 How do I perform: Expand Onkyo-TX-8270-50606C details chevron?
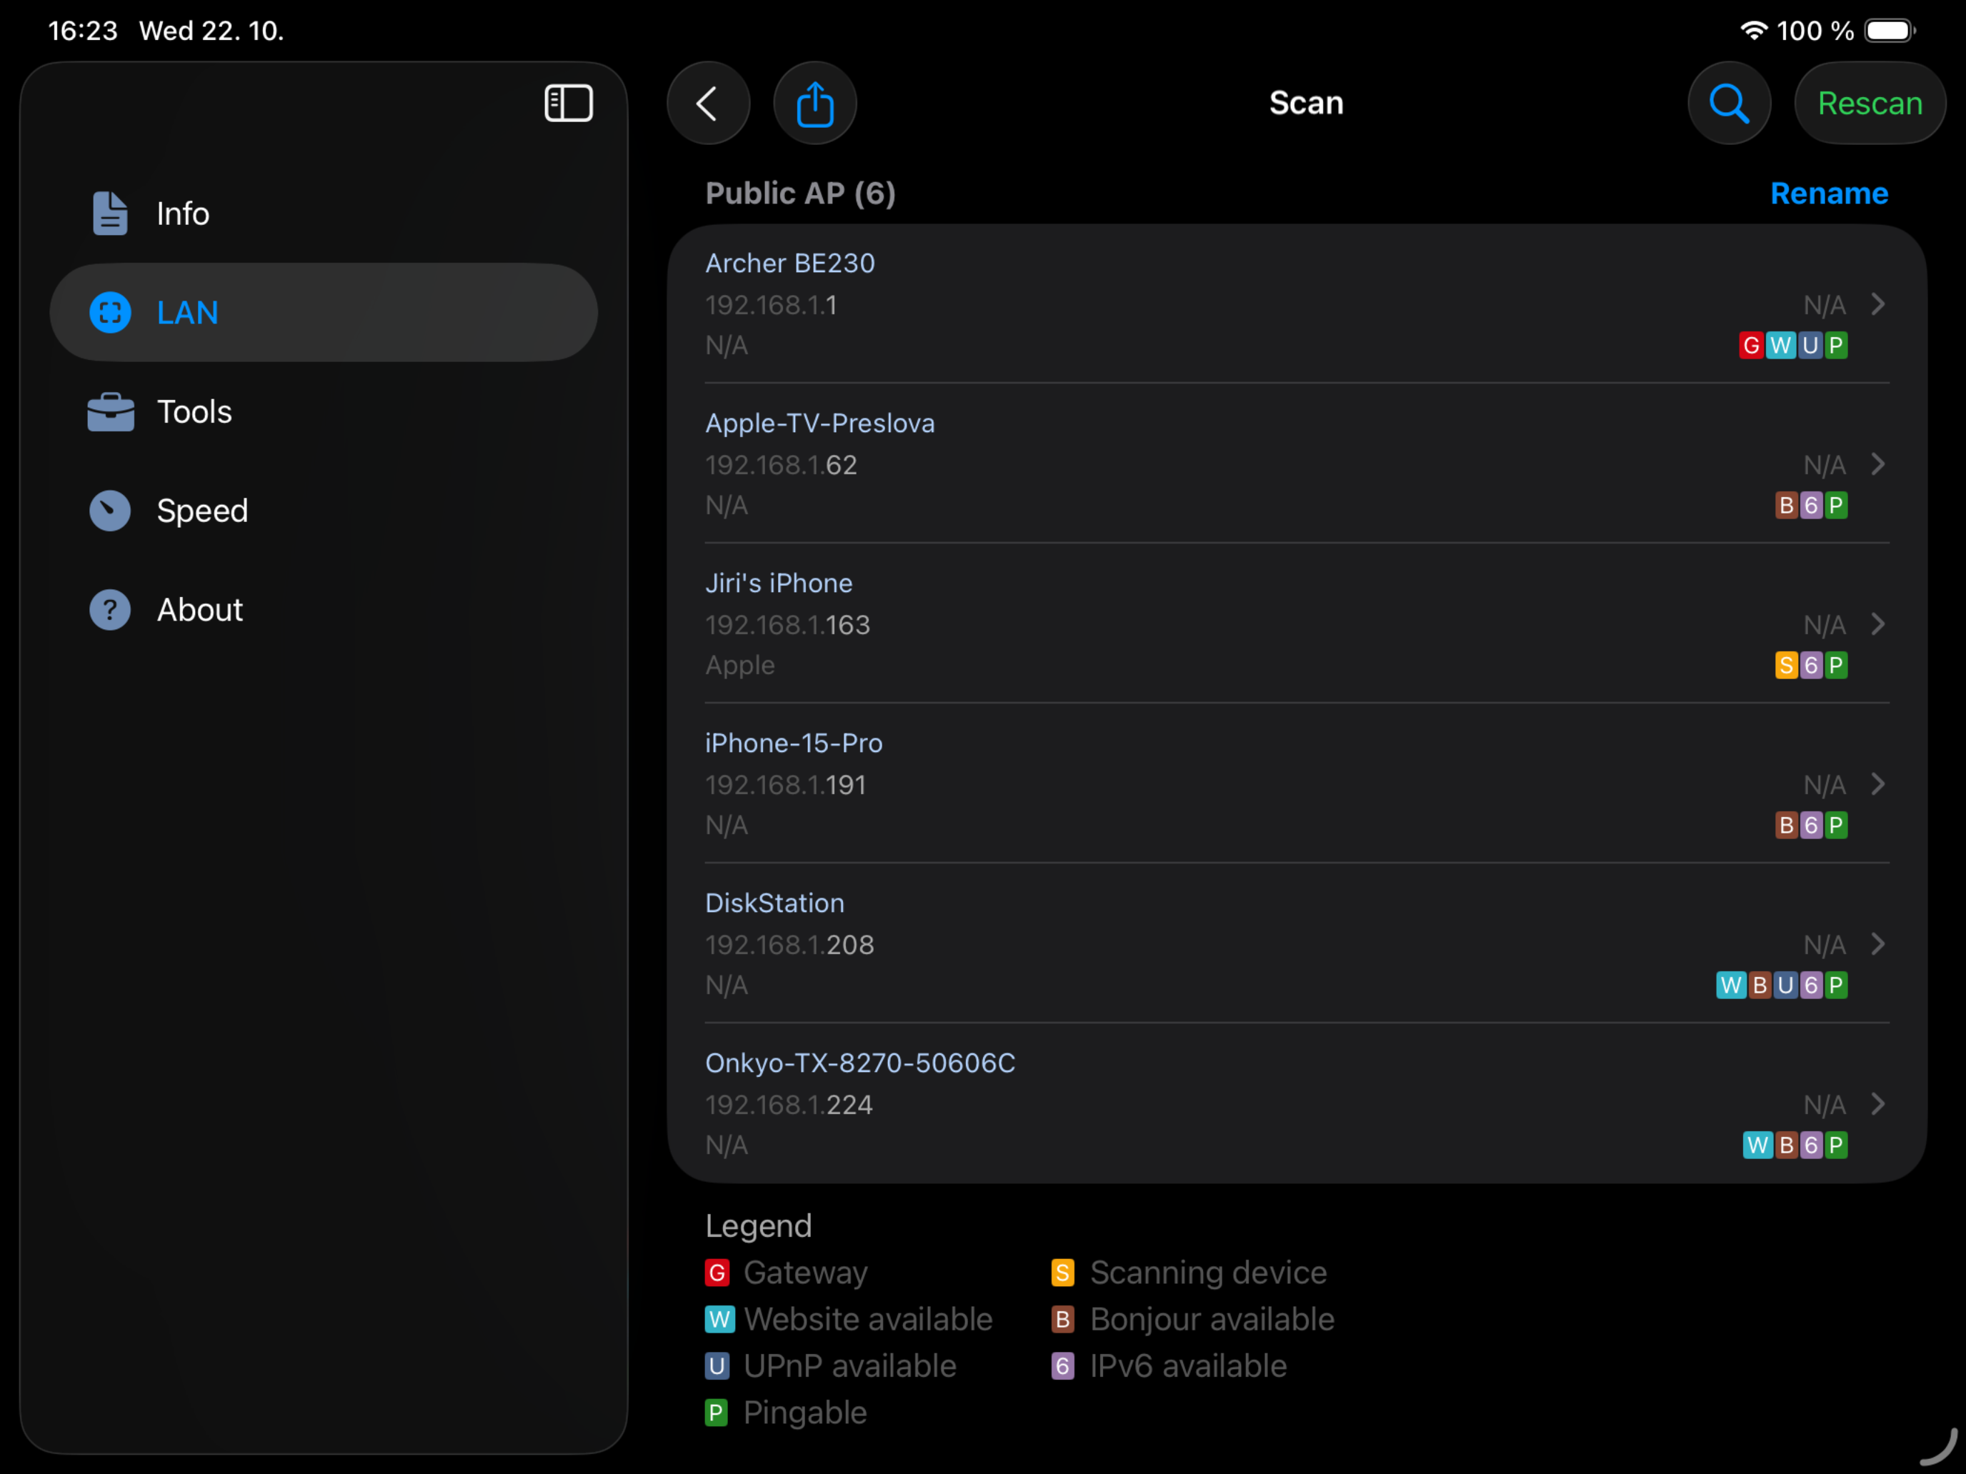(x=1877, y=1103)
